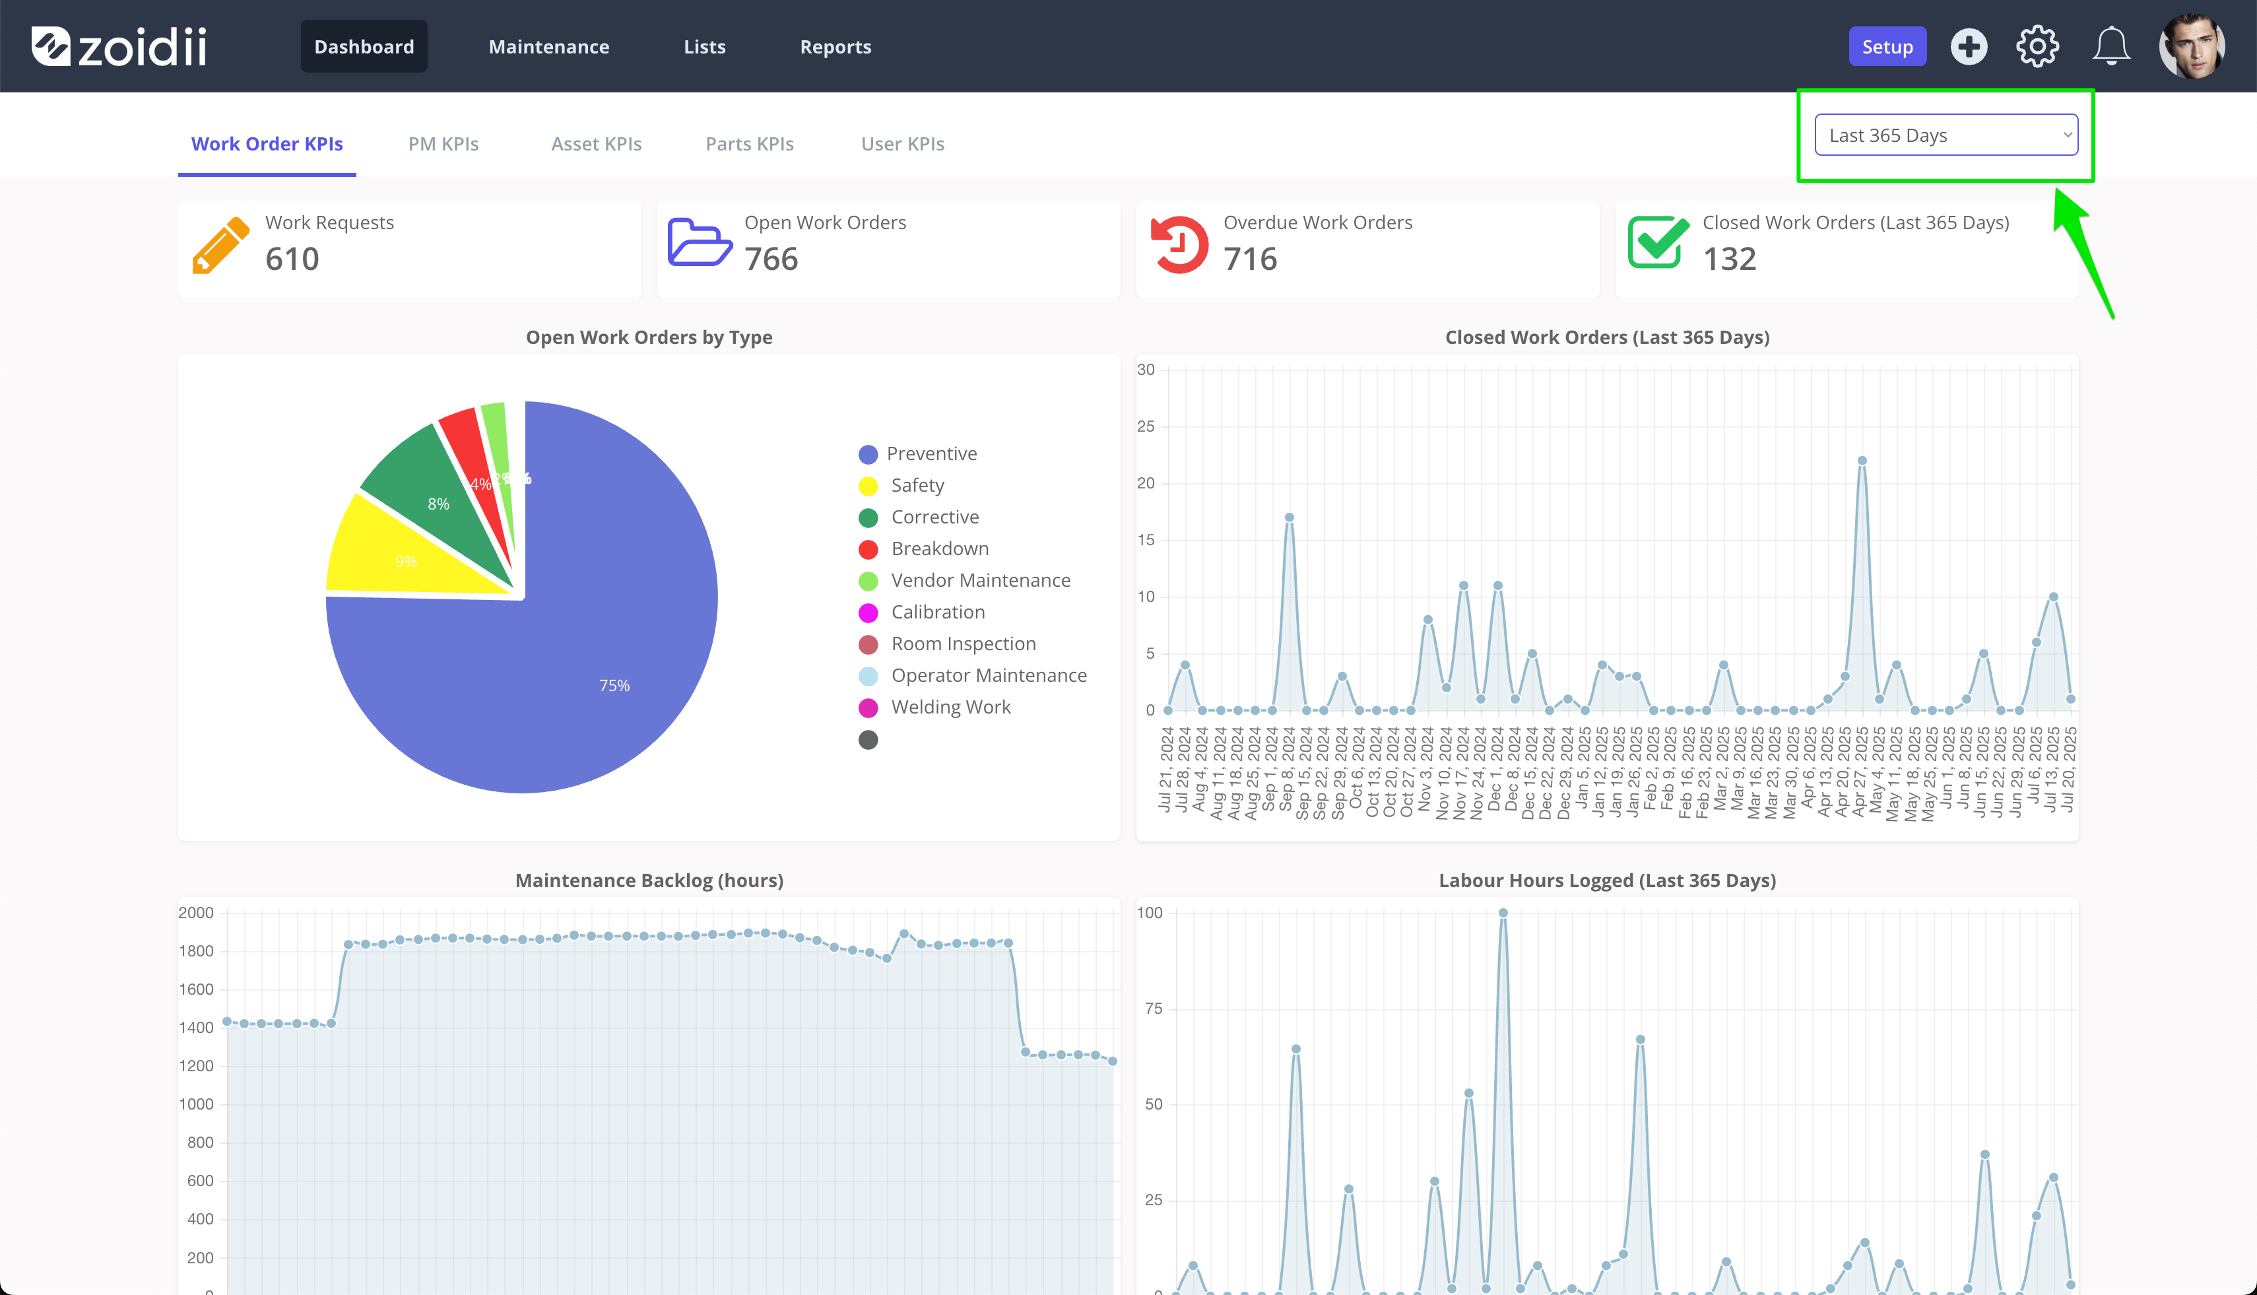
Task: Open the notifications bell
Action: (x=2111, y=46)
